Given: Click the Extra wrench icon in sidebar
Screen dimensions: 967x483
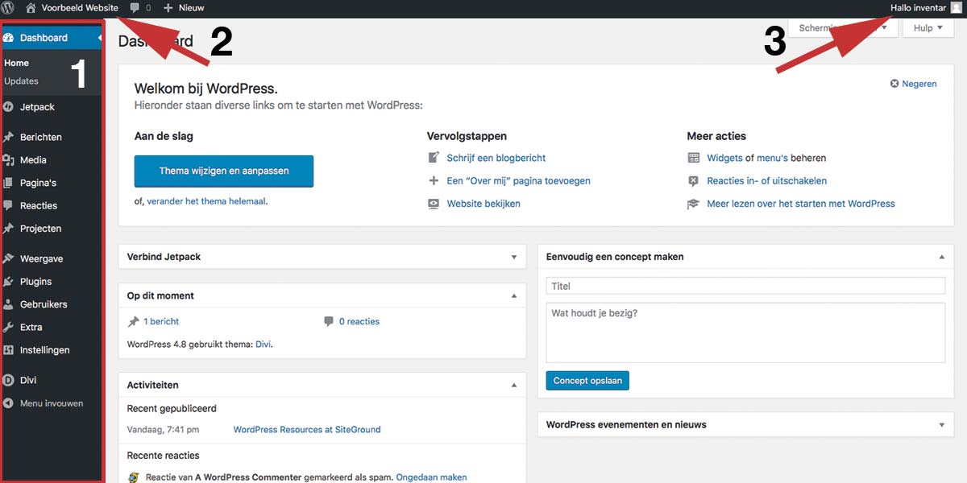Looking at the screenshot, I should point(10,327).
